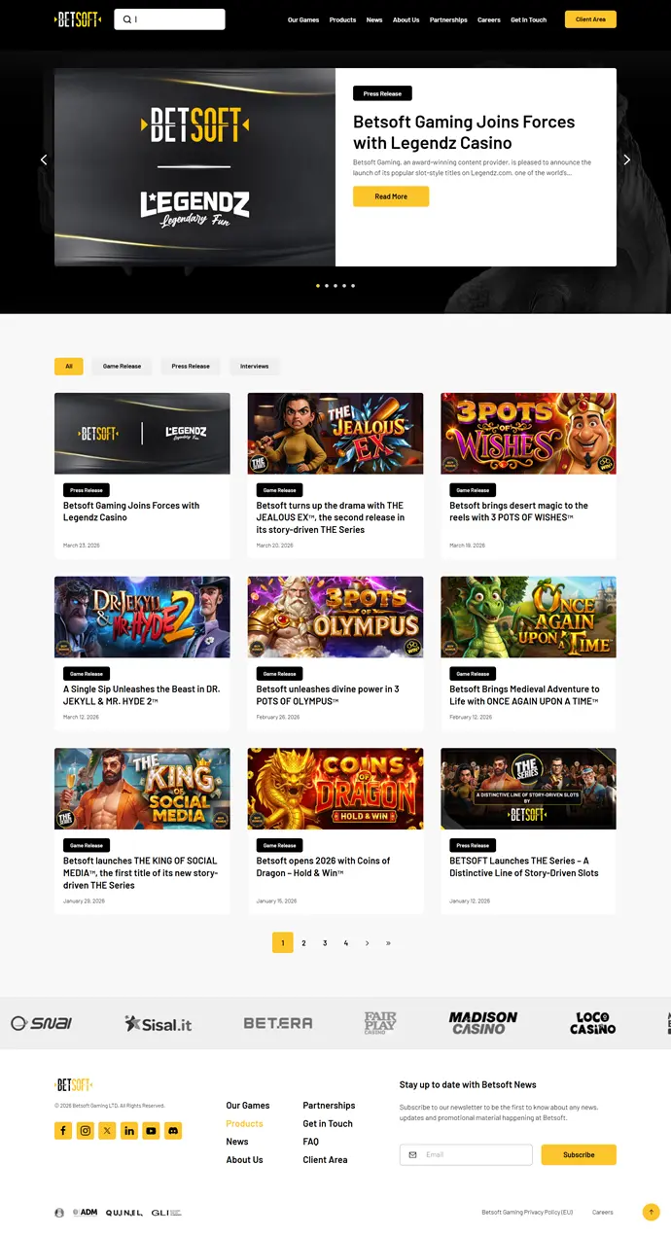Open footer FAQ link
This screenshot has width=671, height=1236.
[x=311, y=1142]
